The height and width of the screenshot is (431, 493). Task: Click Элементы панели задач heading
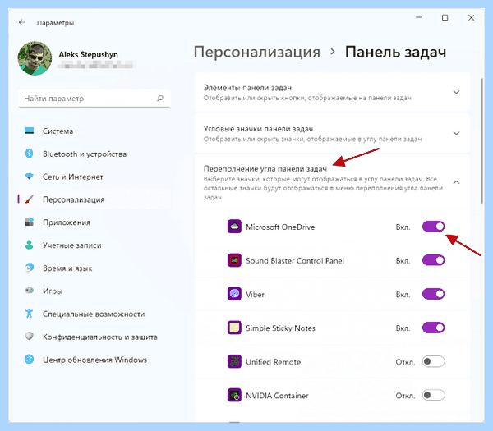[x=247, y=88]
